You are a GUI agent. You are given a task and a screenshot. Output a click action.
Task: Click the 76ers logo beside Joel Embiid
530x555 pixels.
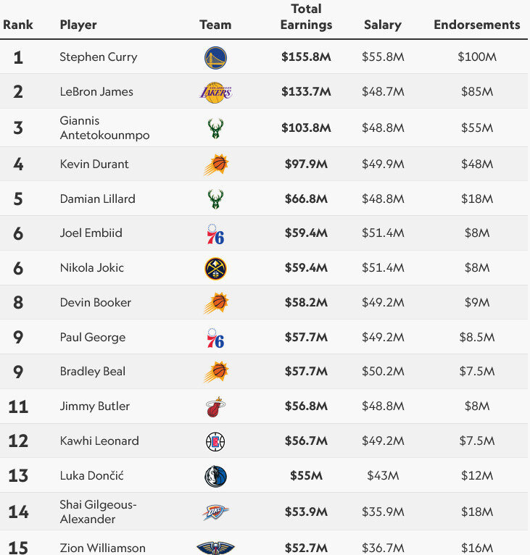[215, 233]
